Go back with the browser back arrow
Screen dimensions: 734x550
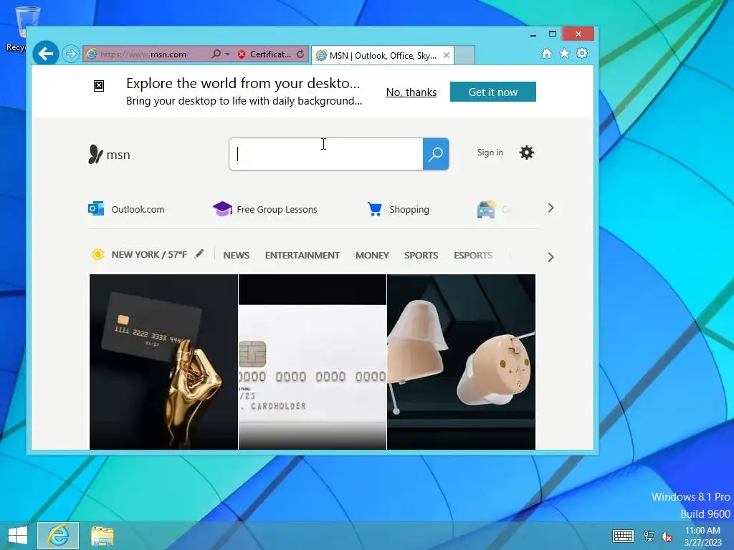(x=46, y=54)
